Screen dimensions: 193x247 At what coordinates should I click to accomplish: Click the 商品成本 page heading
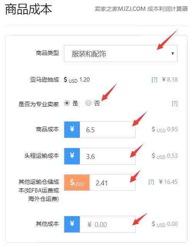(x=29, y=9)
